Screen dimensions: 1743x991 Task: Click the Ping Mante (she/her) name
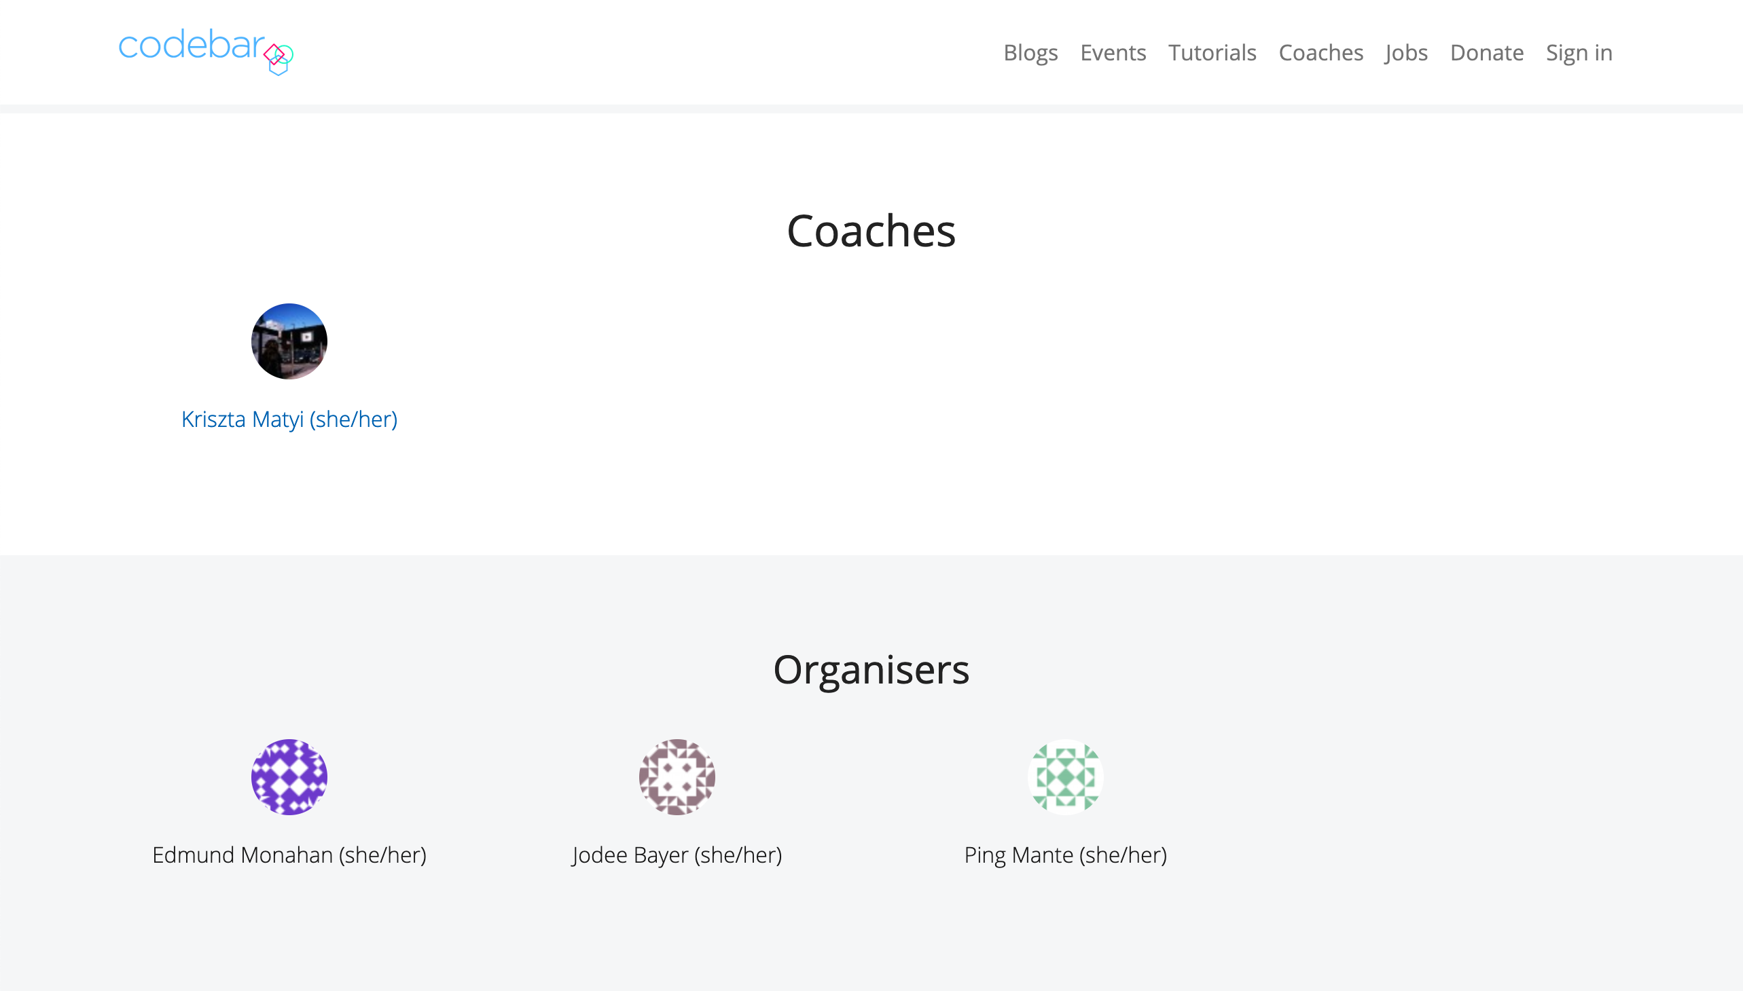1064,855
